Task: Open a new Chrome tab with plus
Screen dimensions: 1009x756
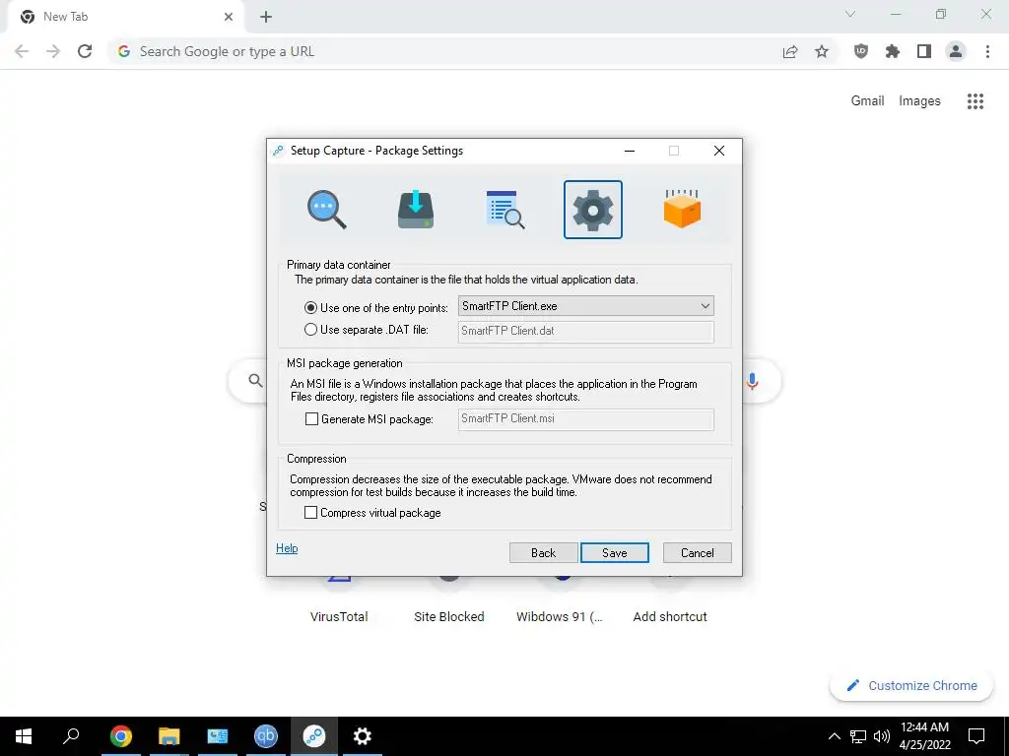Action: (x=266, y=17)
